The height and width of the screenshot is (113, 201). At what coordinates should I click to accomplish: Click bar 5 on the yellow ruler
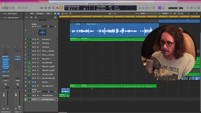point(103,17)
